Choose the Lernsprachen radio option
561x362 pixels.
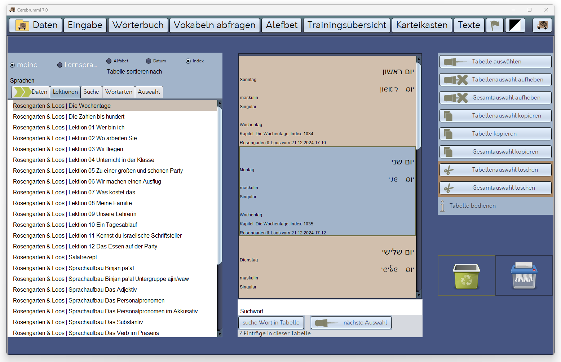60,65
